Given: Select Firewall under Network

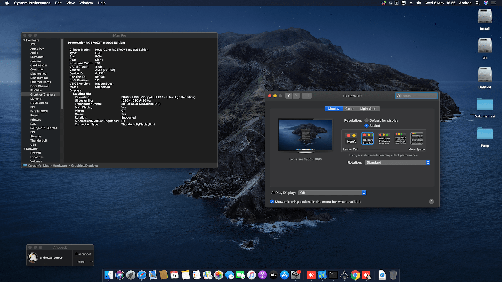Looking at the screenshot, I should [35, 153].
